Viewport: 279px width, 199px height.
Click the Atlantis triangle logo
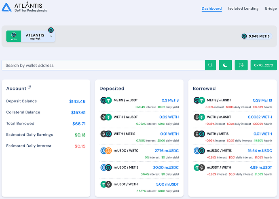[x=6, y=7]
